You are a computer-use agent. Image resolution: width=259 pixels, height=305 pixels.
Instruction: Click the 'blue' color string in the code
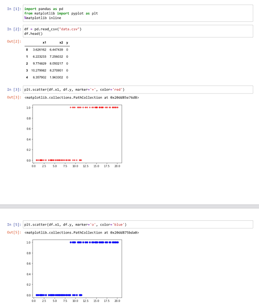118,224
